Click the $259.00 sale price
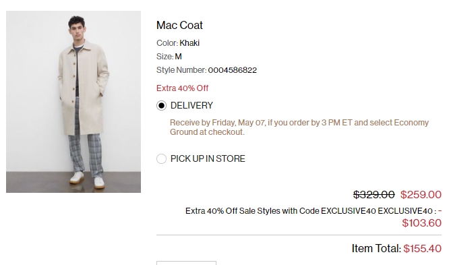 point(421,195)
